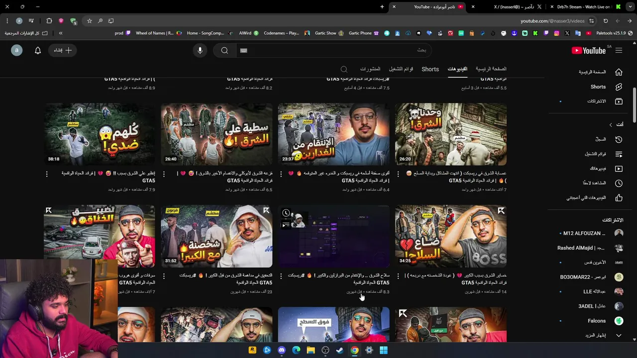Switch to the Posts (المنشورات) tab
This screenshot has width=637, height=358.
coord(370,69)
